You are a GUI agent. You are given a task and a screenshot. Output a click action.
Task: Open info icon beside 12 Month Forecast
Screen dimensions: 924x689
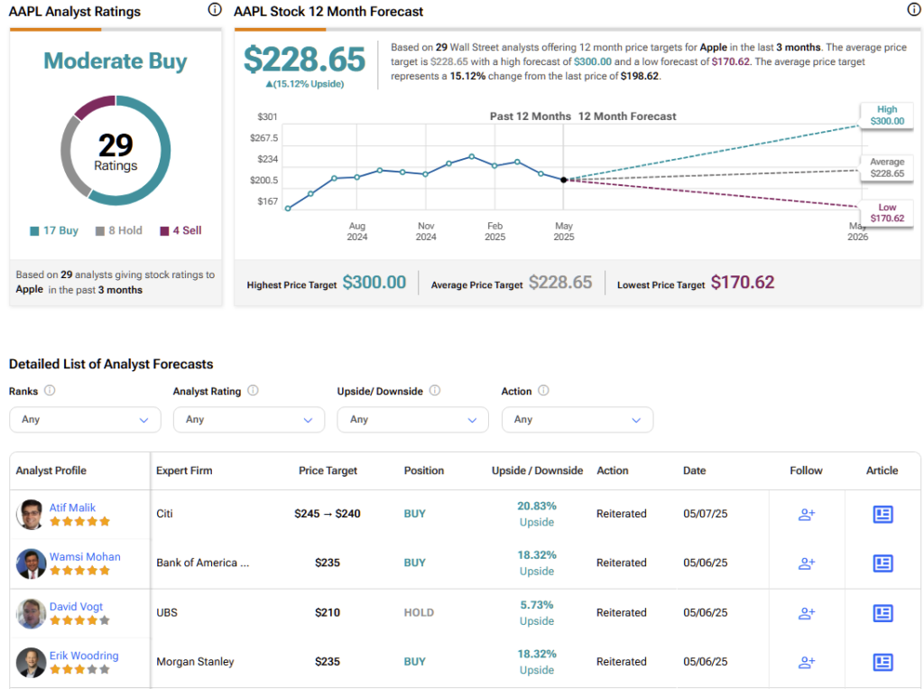(x=913, y=9)
